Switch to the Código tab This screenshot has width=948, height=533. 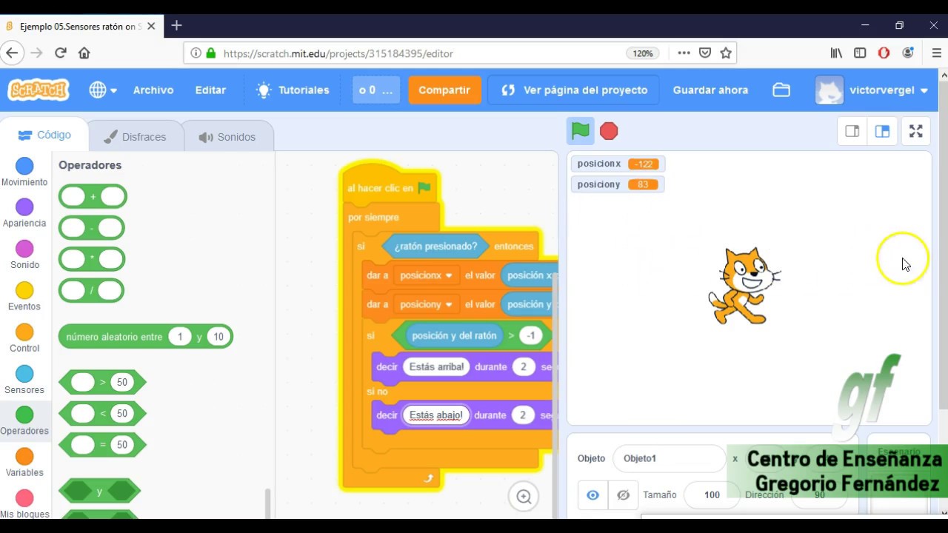click(44, 135)
